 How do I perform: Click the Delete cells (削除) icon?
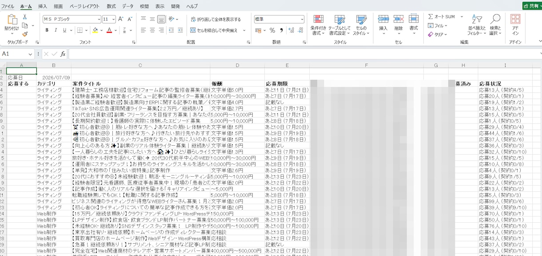pos(399,19)
